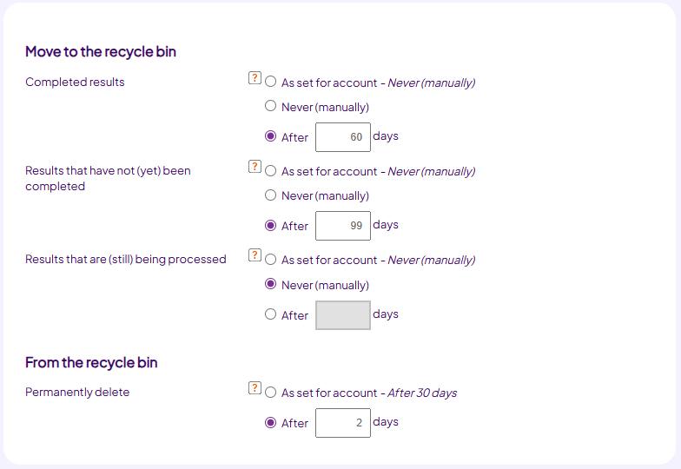
Task: Select 'After' radio under Permanently delete
Action: [271, 423]
